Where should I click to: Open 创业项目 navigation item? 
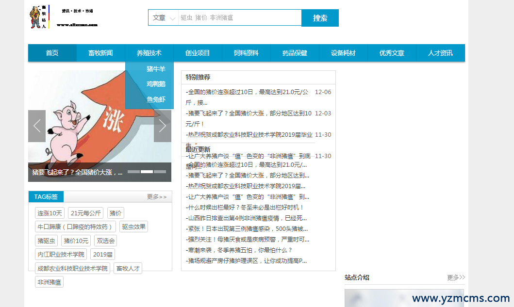coord(198,53)
